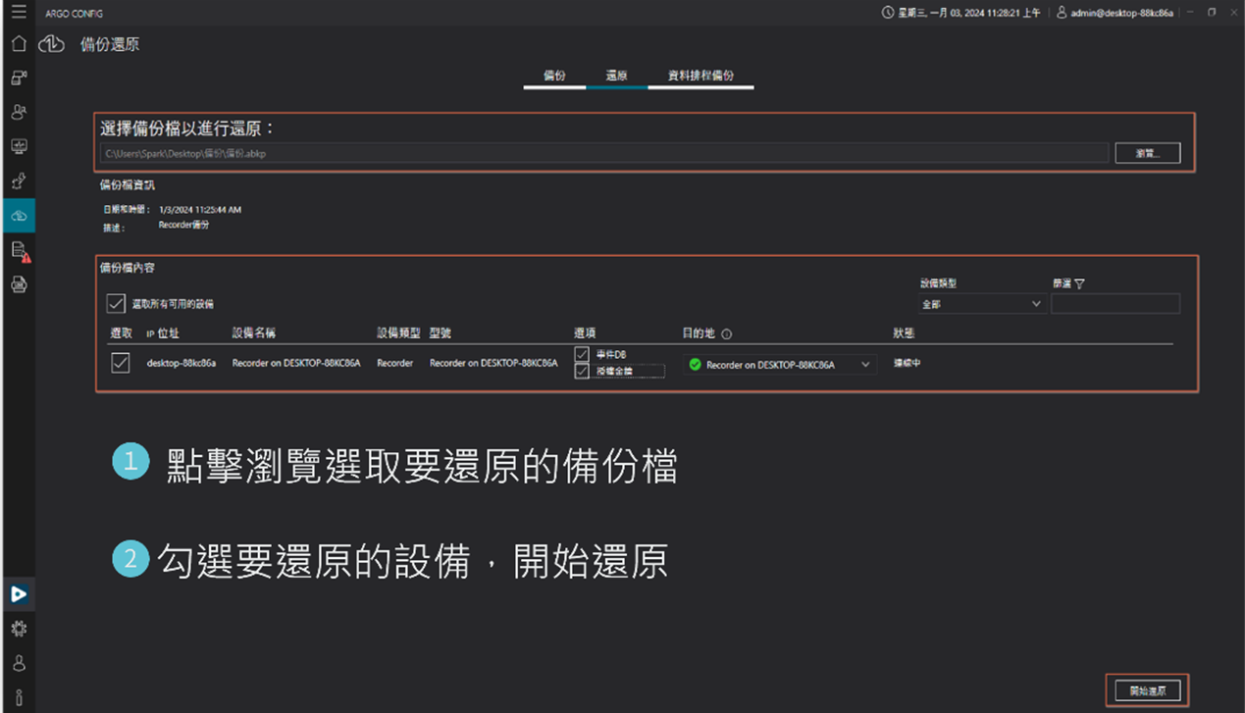Image resolution: width=1245 pixels, height=713 pixels.
Task: Toggle the 事件DB option checkbox
Action: tap(582, 354)
